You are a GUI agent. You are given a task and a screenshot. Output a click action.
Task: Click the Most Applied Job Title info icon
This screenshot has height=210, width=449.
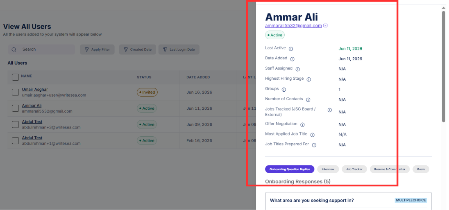(313, 135)
